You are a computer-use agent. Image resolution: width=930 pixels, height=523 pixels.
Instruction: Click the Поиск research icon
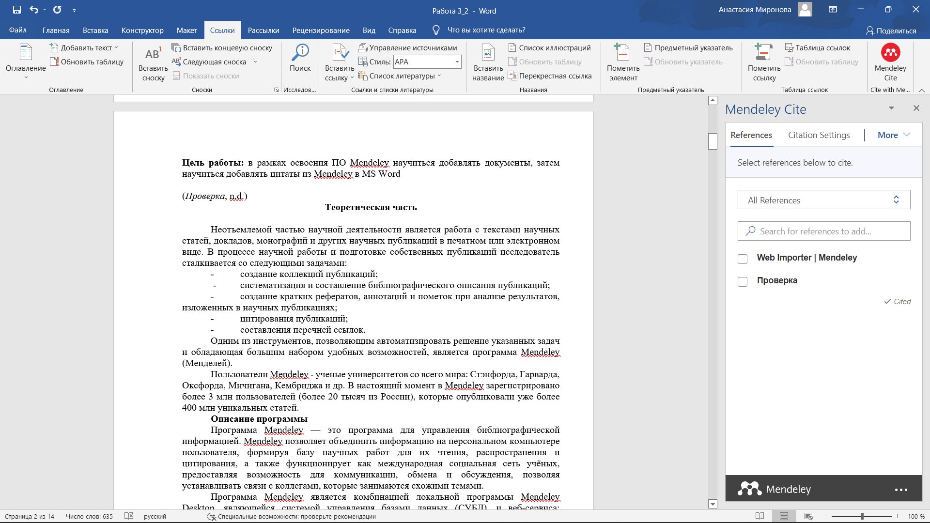pyautogui.click(x=300, y=58)
